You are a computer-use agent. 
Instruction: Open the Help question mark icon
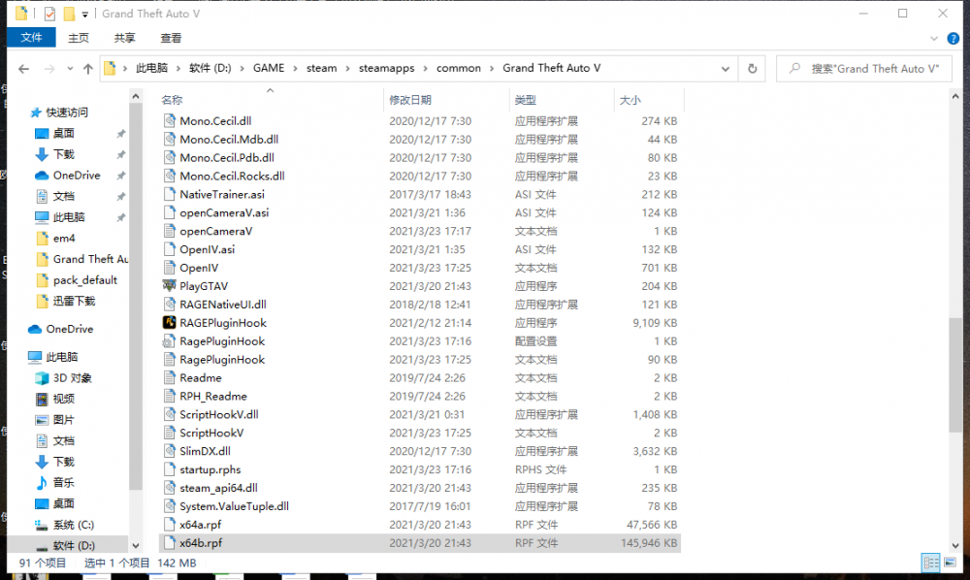pyautogui.click(x=951, y=38)
